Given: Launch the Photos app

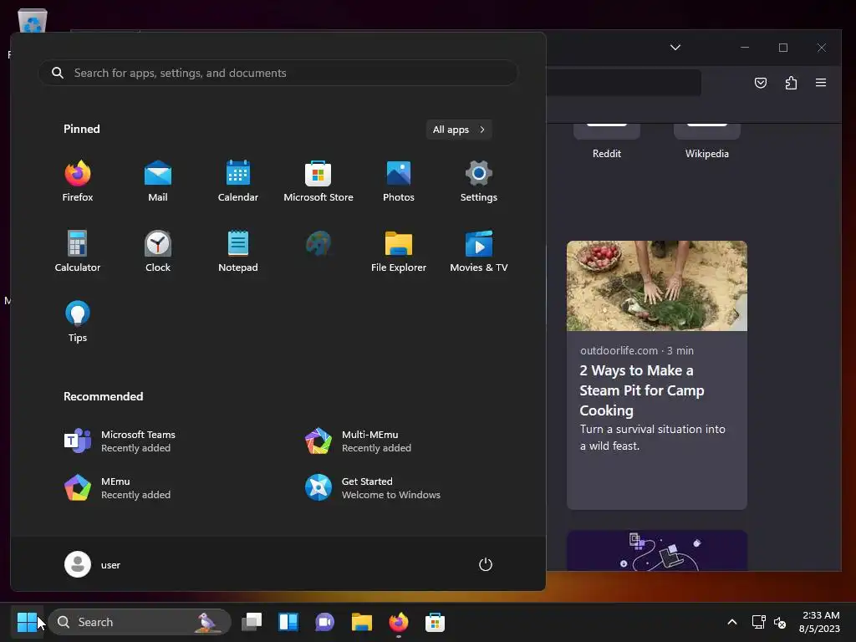Looking at the screenshot, I should [399, 181].
